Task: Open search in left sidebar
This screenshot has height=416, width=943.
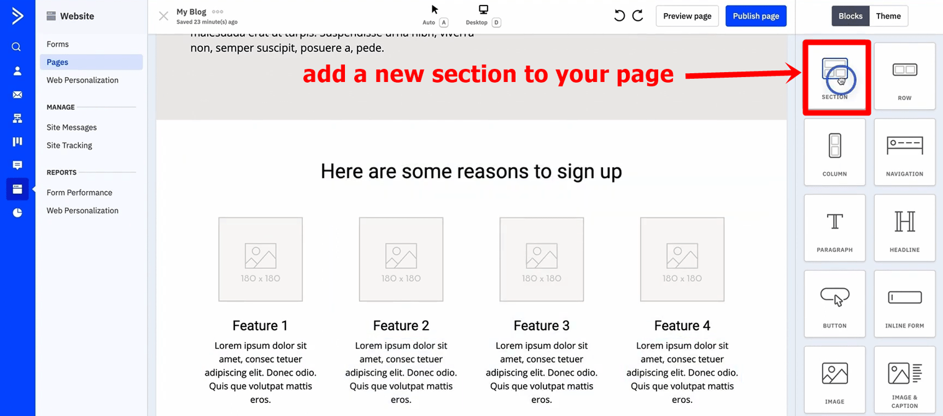Action: (x=17, y=47)
